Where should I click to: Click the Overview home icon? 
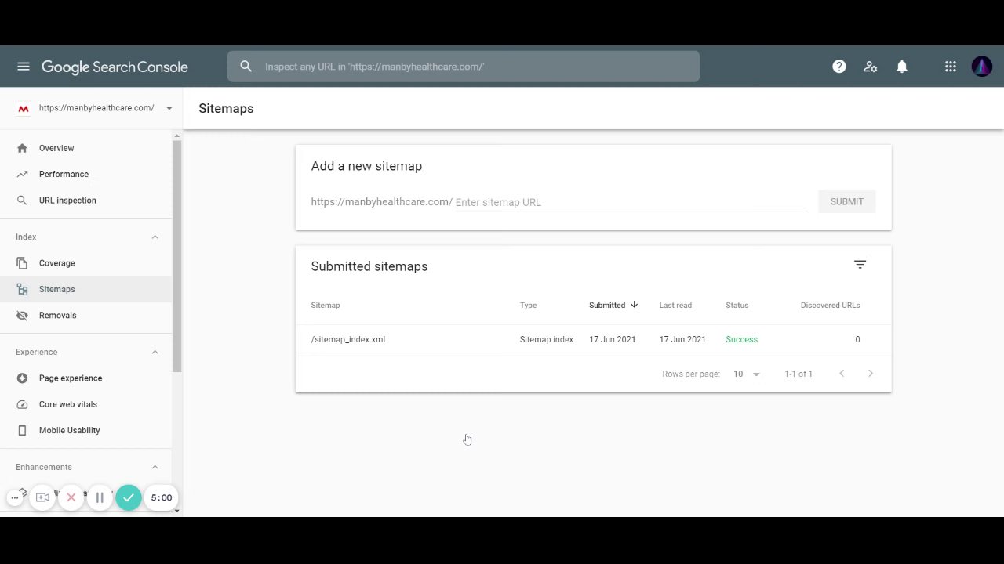(x=22, y=148)
